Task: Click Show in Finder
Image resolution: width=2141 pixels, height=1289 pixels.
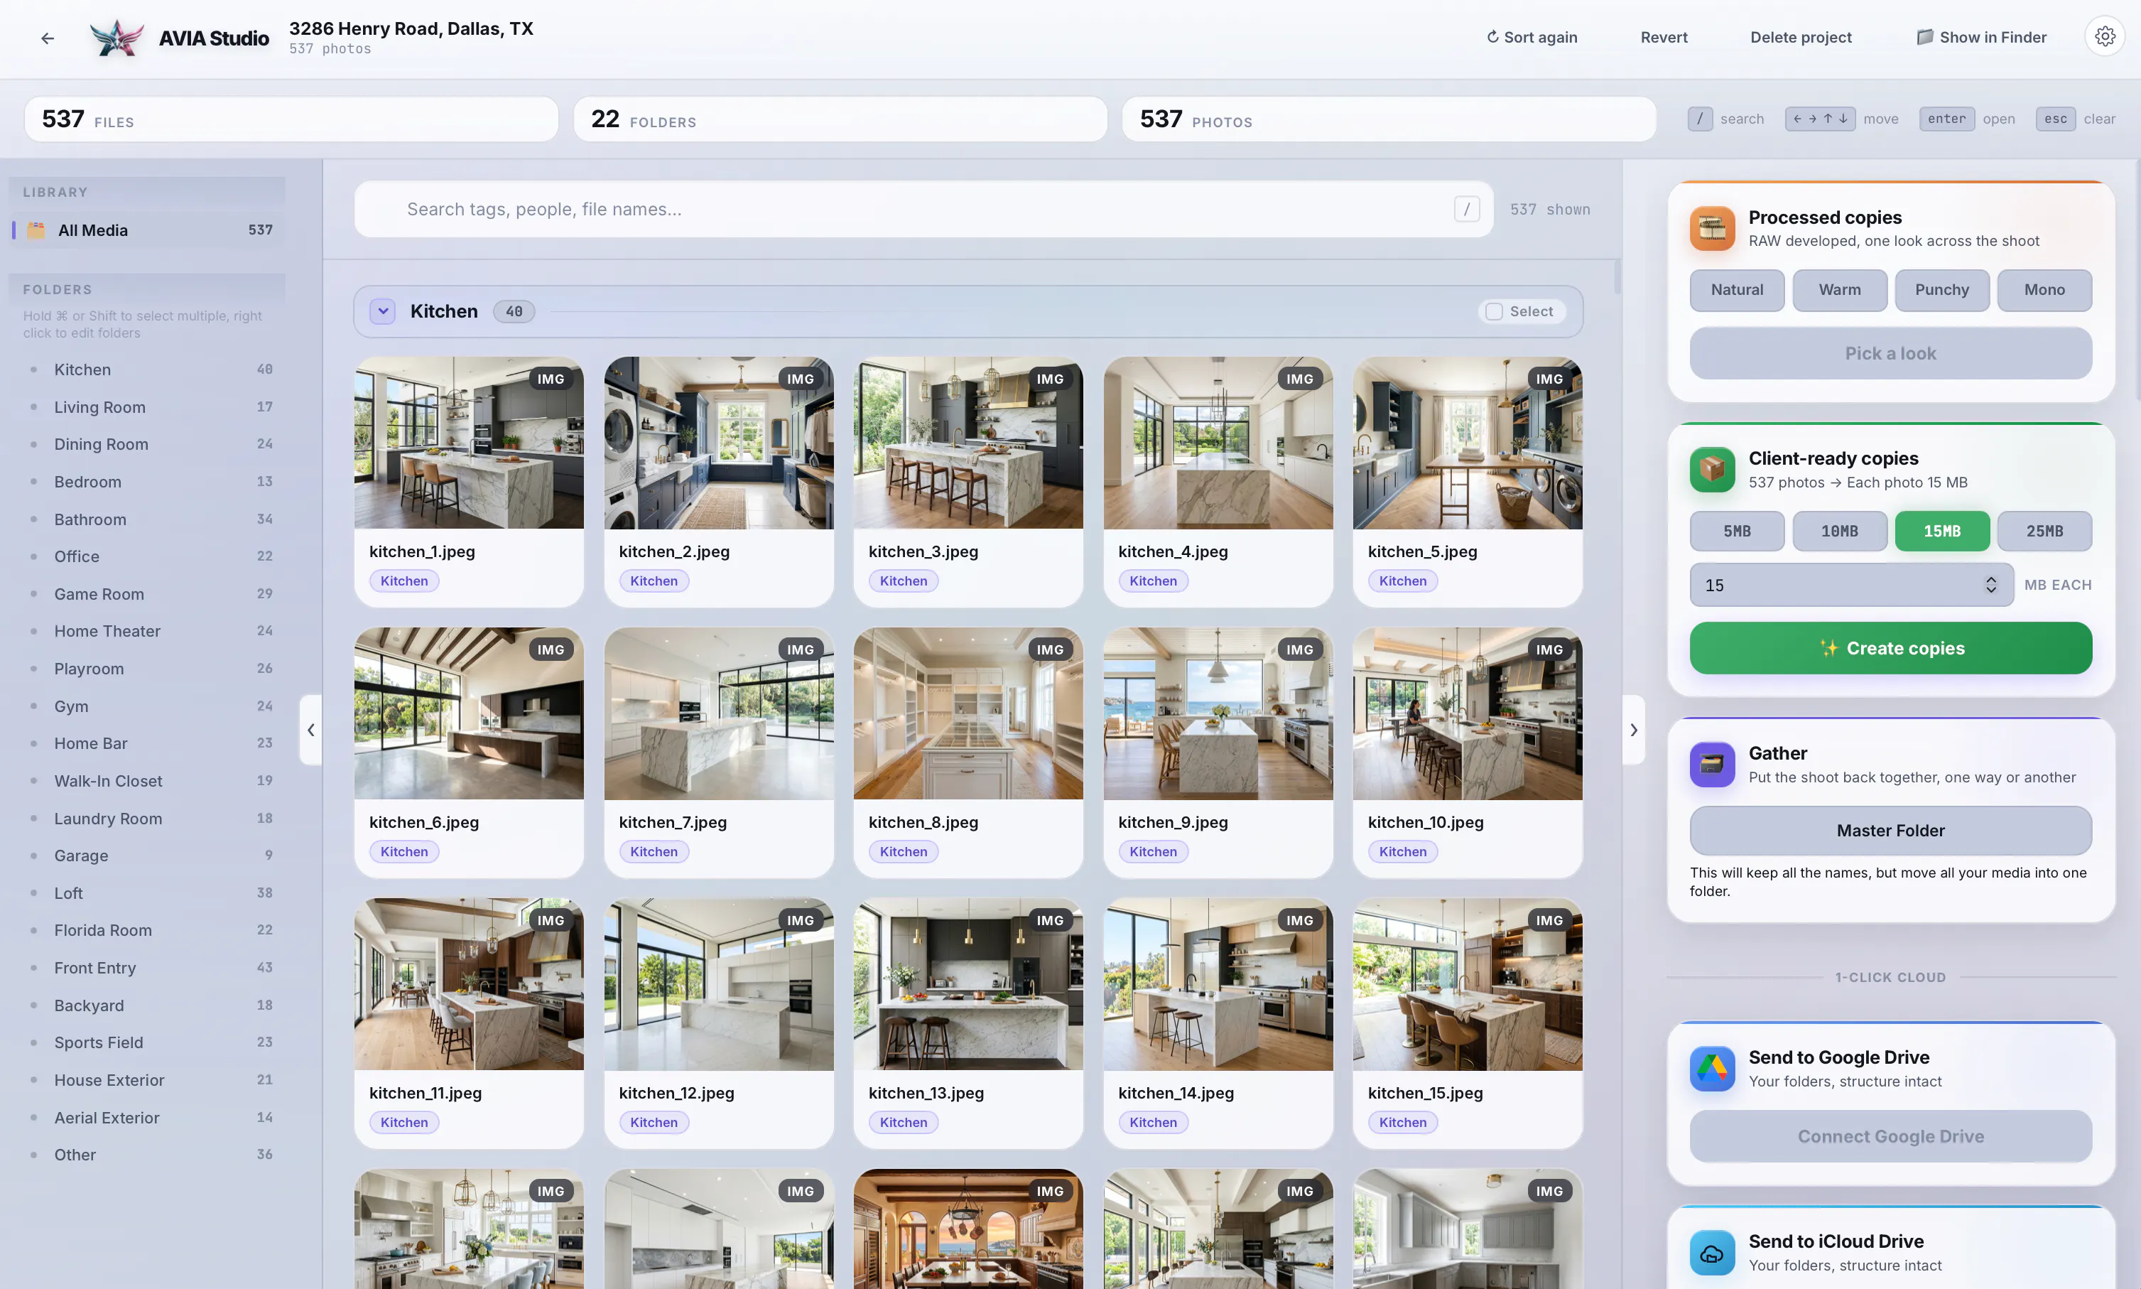Action: pos(1981,38)
